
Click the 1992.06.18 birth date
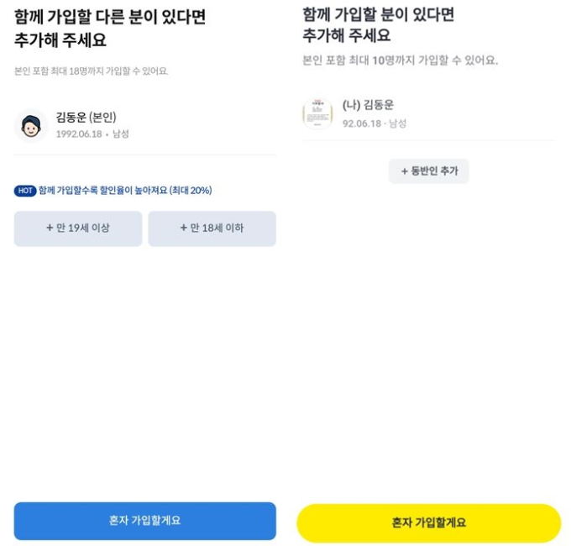pyautogui.click(x=79, y=134)
